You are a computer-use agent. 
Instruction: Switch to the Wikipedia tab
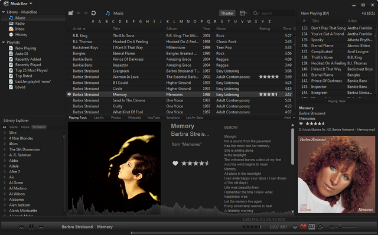click(134, 117)
